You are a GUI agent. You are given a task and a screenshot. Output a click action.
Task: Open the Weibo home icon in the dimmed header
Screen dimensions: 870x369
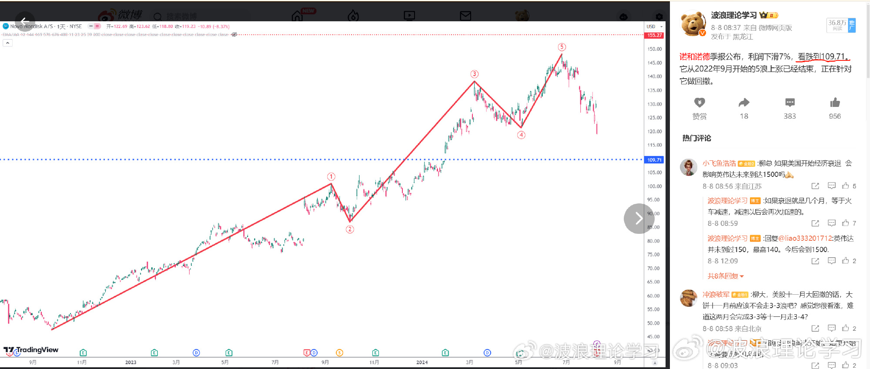coord(297,16)
